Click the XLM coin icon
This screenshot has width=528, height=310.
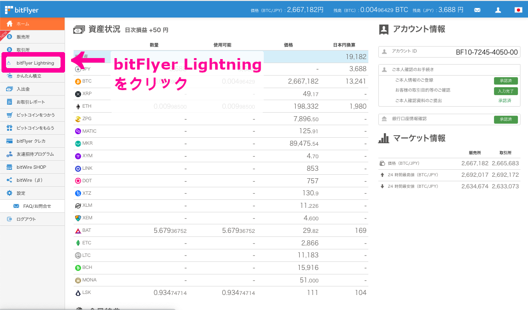[78, 205]
